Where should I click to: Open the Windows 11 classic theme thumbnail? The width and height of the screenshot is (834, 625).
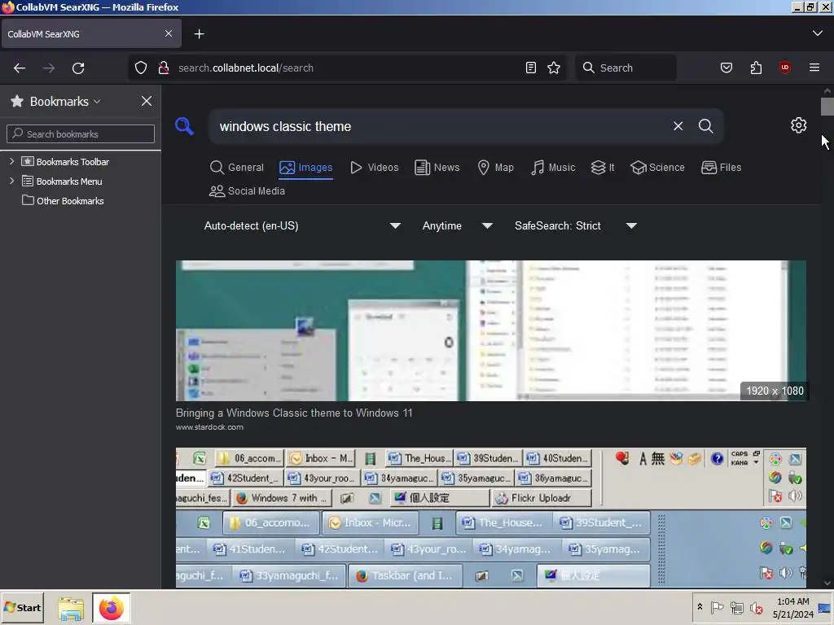click(x=491, y=330)
